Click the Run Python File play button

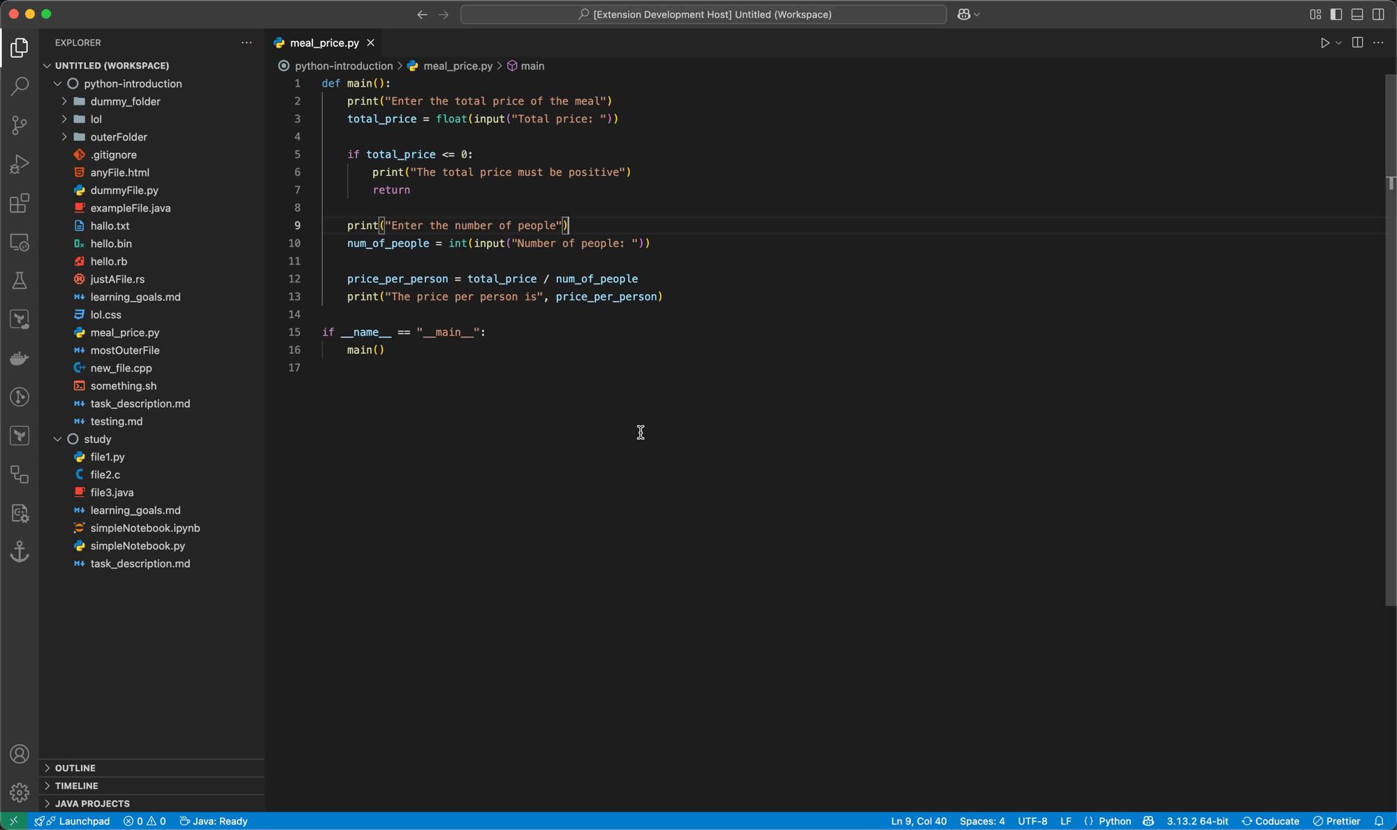1324,43
